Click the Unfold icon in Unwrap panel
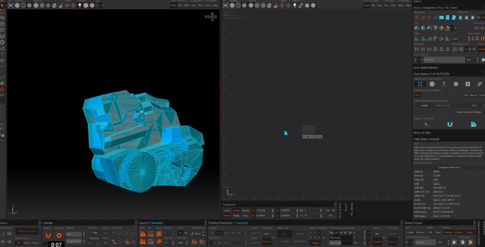Screen dimensions: 485x247 [x=48, y=235]
